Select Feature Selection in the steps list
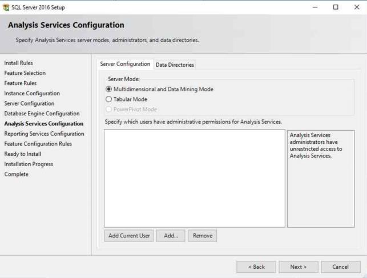The width and height of the screenshot is (367, 278). [25, 73]
